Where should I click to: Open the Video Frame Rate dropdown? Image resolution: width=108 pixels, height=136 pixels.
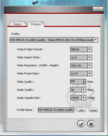point(90,73)
